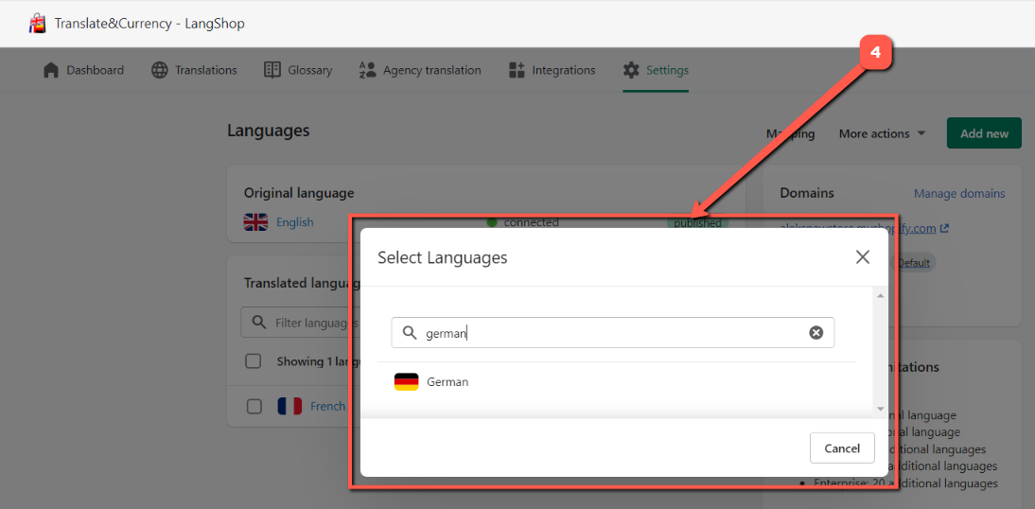Click the Translations globe icon
Viewport: 1035px width, 509px height.
click(x=160, y=70)
